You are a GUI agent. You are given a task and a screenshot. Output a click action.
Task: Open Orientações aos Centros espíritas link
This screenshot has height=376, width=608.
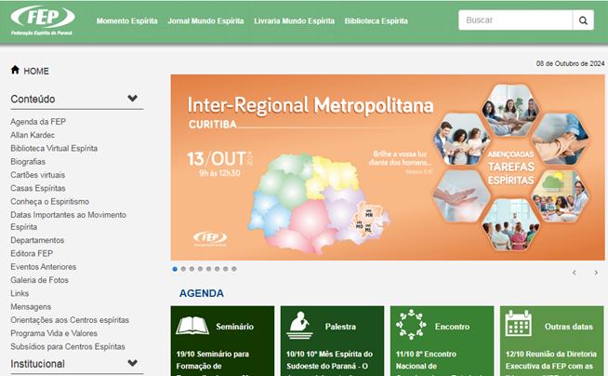point(70,320)
